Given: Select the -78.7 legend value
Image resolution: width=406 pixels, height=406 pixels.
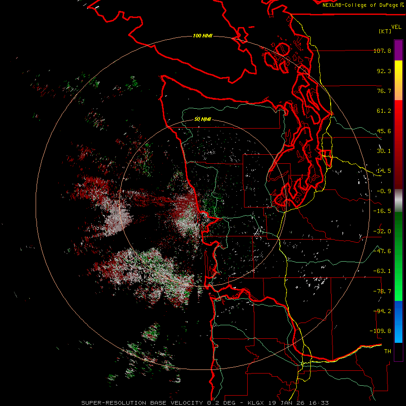Looking at the screenshot, I should [x=382, y=291].
